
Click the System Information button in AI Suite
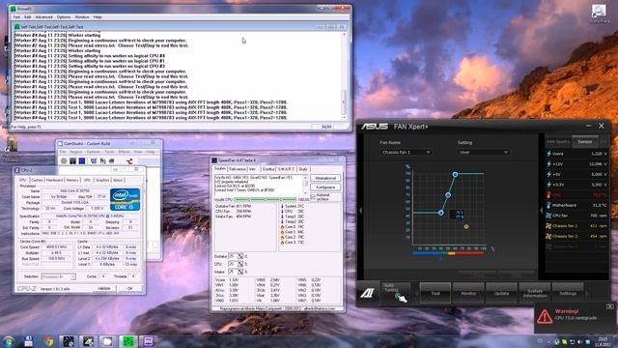pyautogui.click(x=535, y=293)
